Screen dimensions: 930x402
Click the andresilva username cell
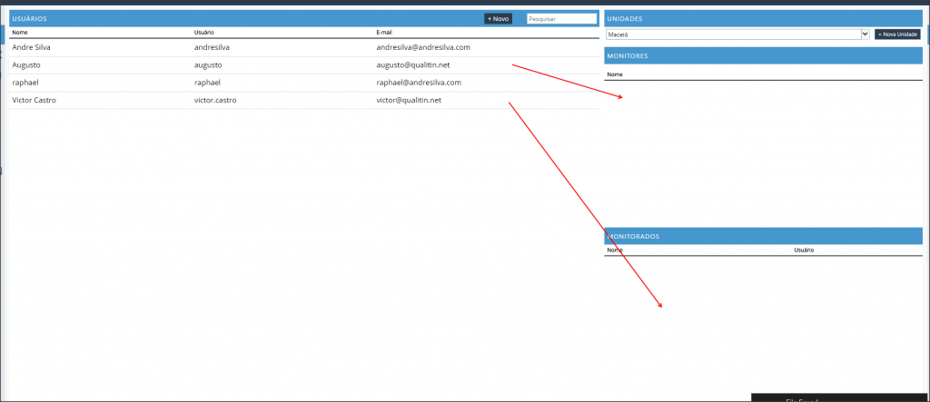(x=212, y=47)
